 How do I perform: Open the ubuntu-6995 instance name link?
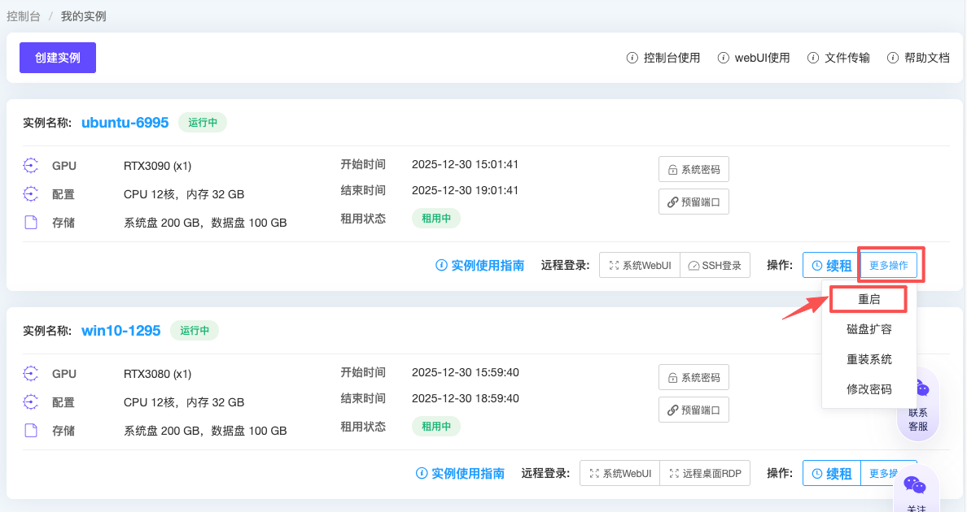pos(125,123)
